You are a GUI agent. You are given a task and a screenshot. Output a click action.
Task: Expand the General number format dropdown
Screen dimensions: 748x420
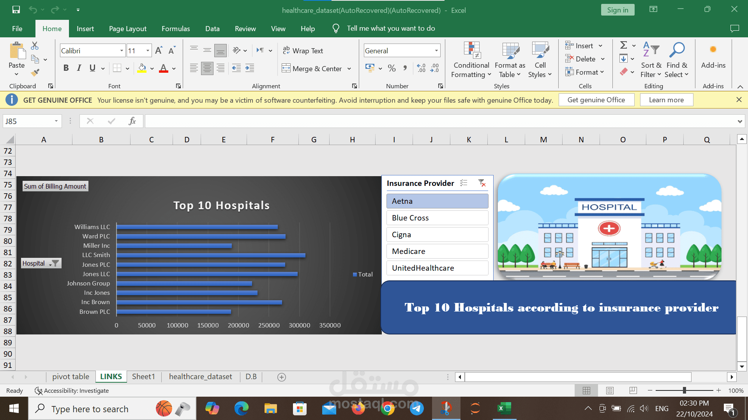click(x=436, y=51)
